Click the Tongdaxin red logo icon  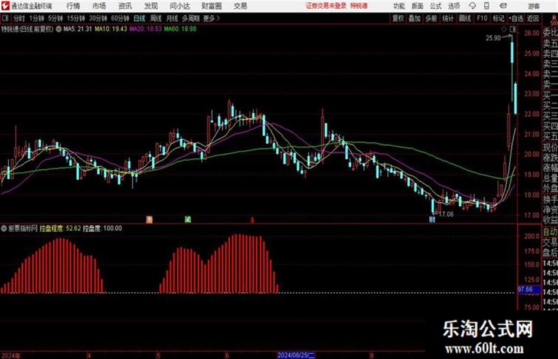pyautogui.click(x=5, y=6)
